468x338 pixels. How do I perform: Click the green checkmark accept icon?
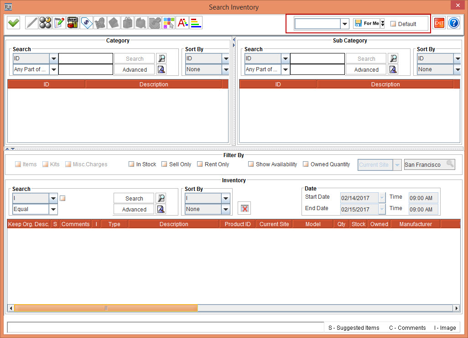pos(14,23)
